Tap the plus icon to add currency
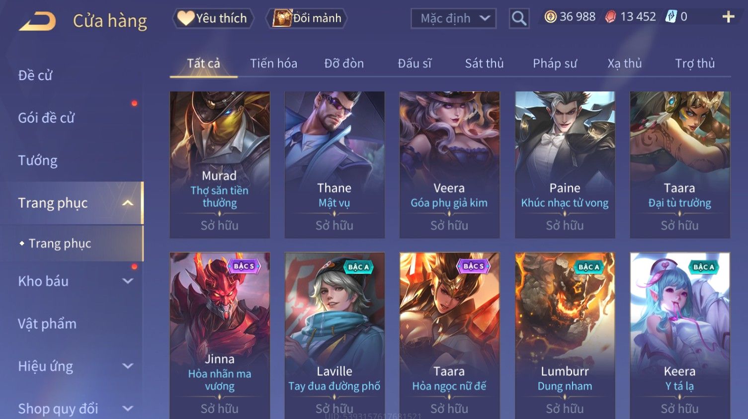 tap(728, 17)
